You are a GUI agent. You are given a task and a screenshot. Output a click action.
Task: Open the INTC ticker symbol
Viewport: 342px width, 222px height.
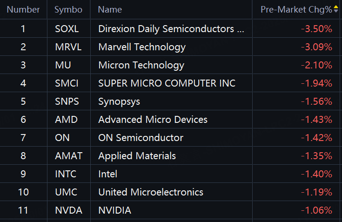click(66, 174)
